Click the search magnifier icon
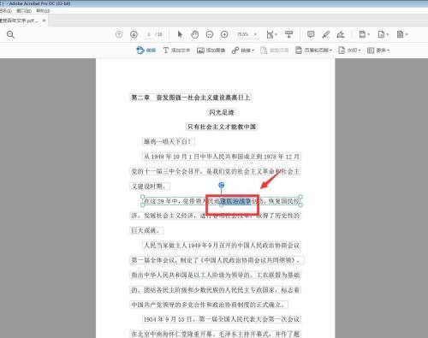Image resolution: width=428 pixels, height=338 pixels. tap(10, 34)
